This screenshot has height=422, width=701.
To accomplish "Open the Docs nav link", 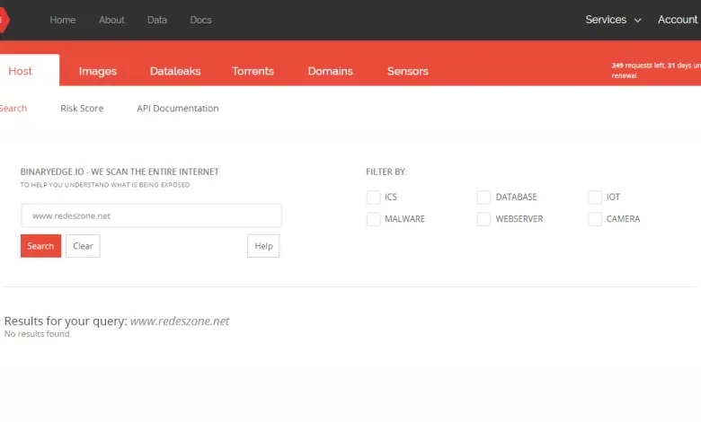I will point(200,20).
